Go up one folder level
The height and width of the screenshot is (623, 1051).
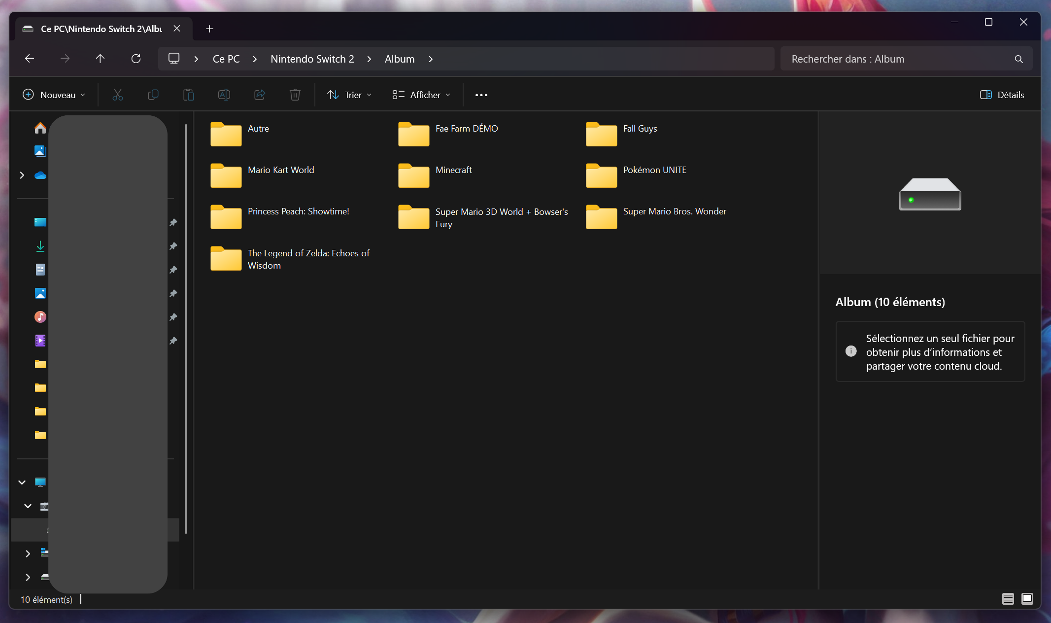[x=100, y=59]
